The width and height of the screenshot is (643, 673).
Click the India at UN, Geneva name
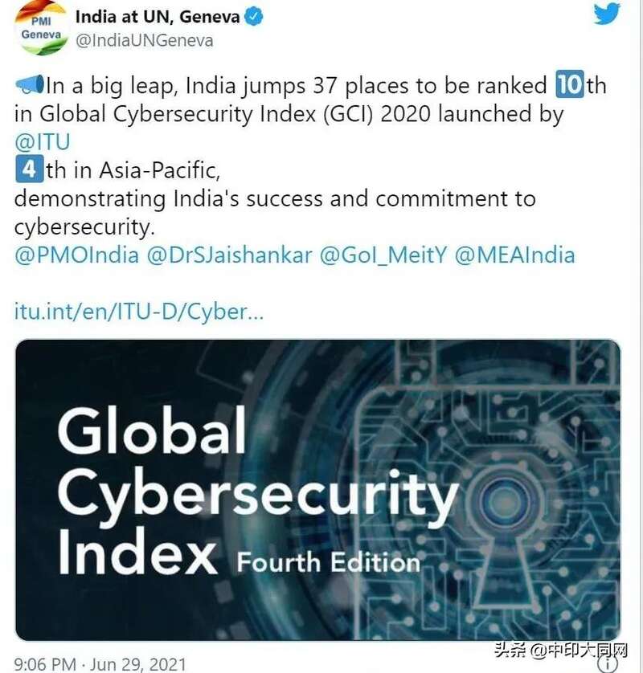click(x=158, y=17)
